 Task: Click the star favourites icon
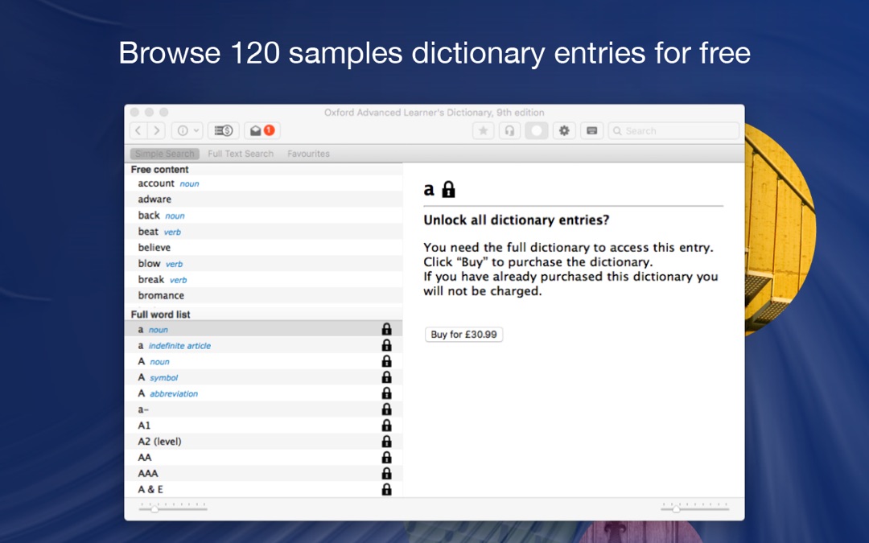pos(483,130)
